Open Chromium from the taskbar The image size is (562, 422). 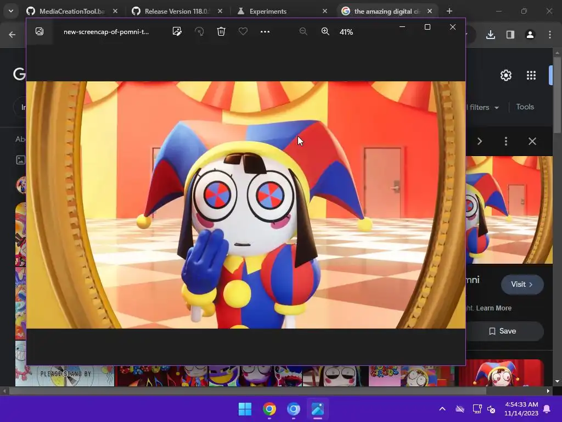(x=294, y=409)
